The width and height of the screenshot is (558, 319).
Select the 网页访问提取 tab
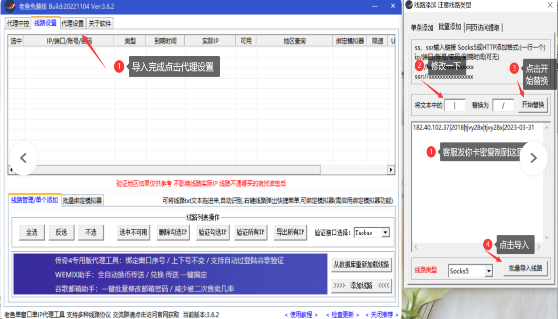[x=483, y=27]
